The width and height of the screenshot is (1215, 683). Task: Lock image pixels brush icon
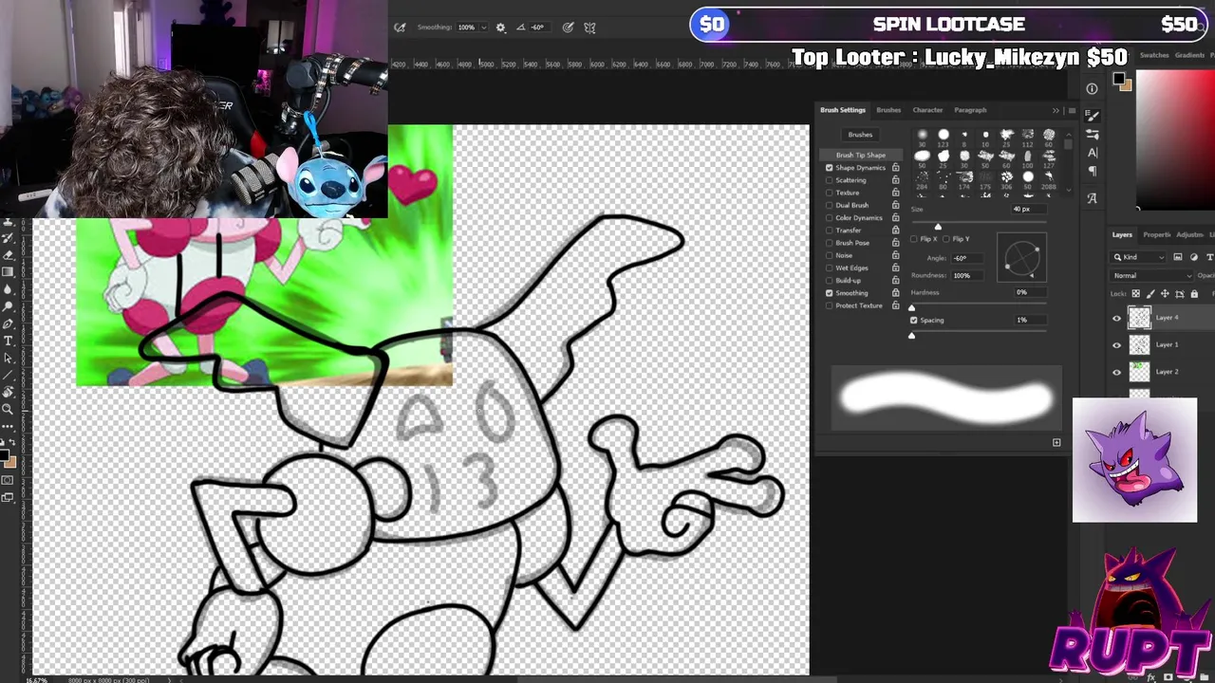1150,294
